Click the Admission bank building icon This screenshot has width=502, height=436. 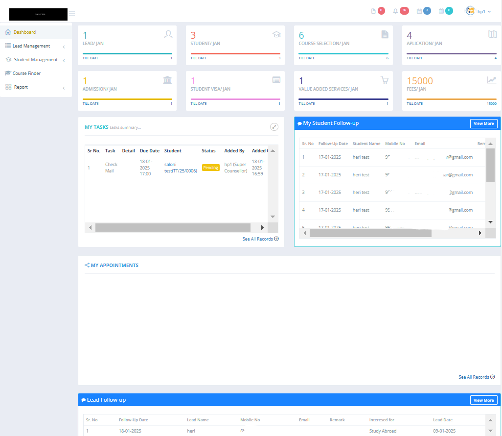pyautogui.click(x=167, y=80)
